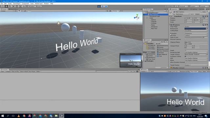Open the File menu
Screen dimensions: 210x118
[x=2, y=4]
